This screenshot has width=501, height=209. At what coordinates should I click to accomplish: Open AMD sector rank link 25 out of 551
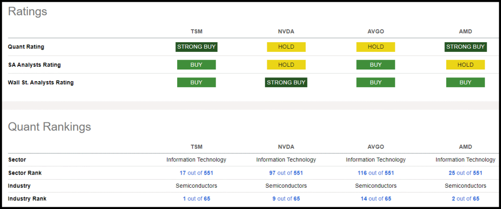coord(466,173)
